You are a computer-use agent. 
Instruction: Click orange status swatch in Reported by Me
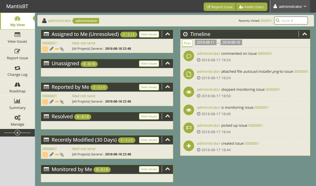click(45, 102)
